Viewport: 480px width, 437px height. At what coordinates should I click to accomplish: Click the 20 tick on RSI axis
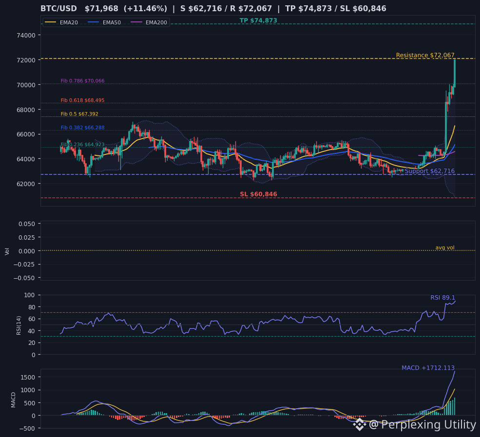coord(32,343)
